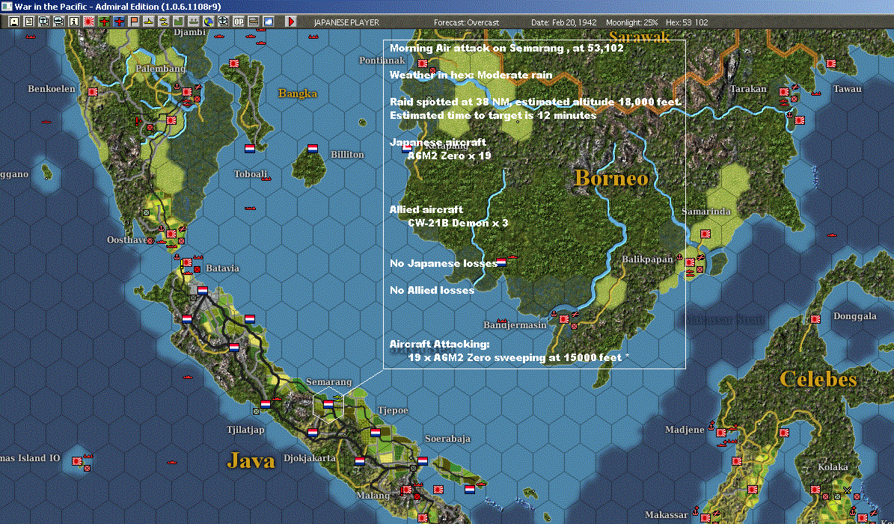Click the Japanese rising sun toolbar icon

coord(88,22)
